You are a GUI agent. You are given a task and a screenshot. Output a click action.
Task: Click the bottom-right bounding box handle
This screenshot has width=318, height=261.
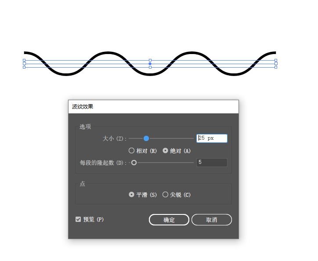276,67
